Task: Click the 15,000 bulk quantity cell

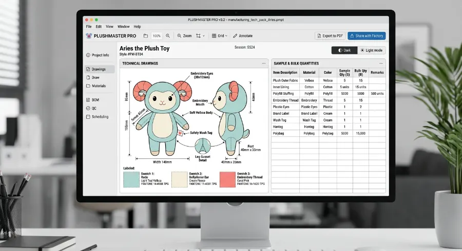Action: tap(361, 133)
